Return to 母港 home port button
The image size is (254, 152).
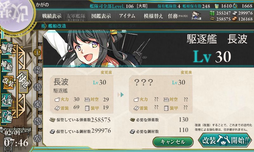(23, 81)
